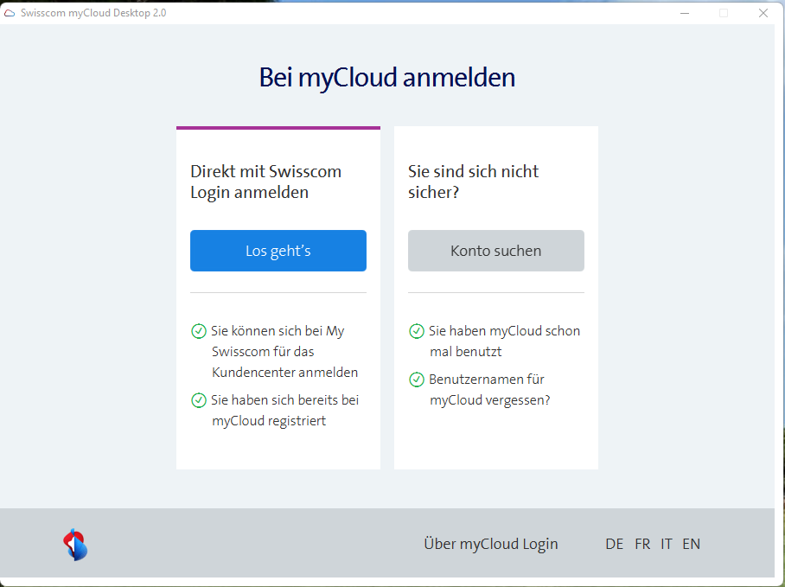
Task: Open 'Über myCloud Login'
Action: click(490, 543)
